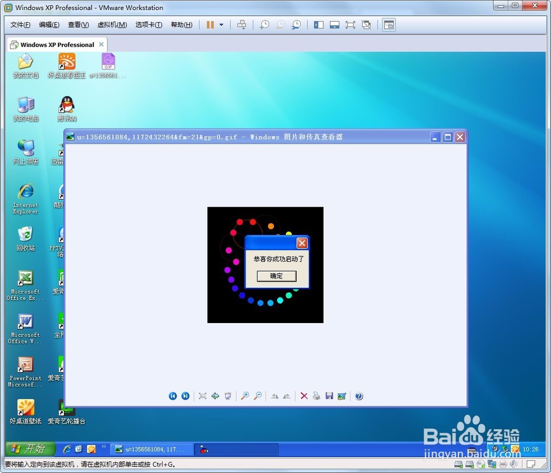551x473 pixels.
Task: Open the VMware 文件(F) menu
Action: click(20, 25)
